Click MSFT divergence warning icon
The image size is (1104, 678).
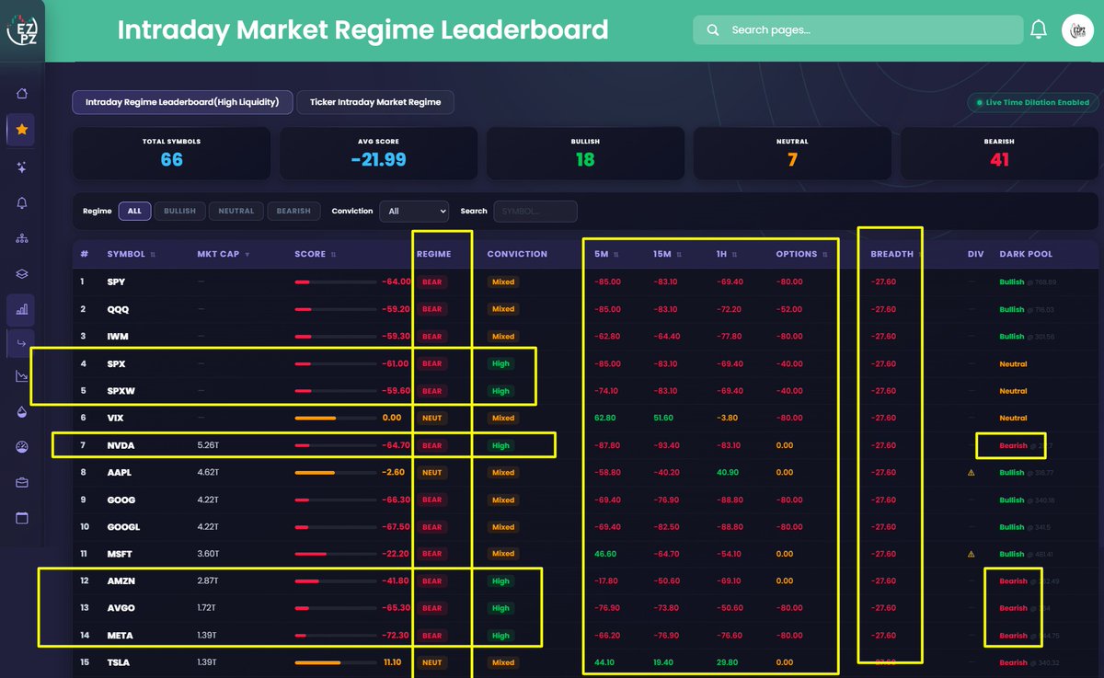coord(971,554)
